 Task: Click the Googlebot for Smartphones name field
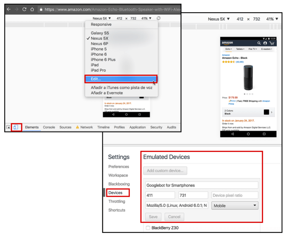tap(202, 185)
